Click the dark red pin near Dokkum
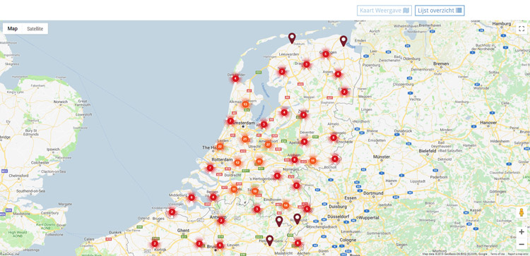 [292, 38]
